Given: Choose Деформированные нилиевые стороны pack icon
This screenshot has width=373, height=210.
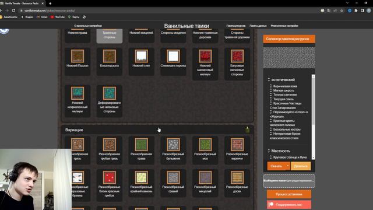Looking at the screenshot, I should click(x=110, y=93).
